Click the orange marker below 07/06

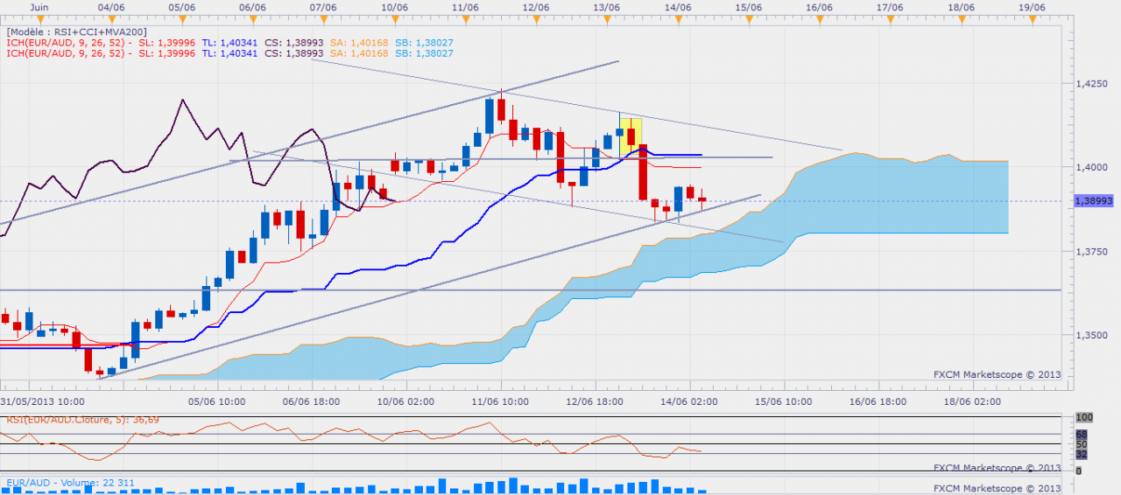[323, 18]
